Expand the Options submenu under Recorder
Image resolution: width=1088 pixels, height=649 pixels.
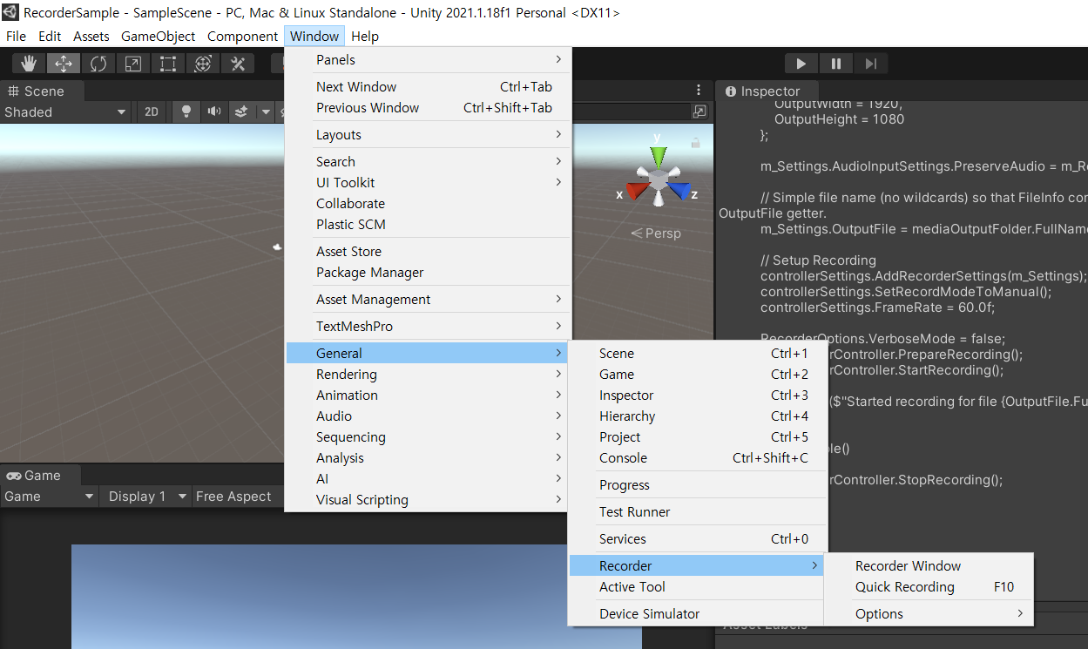(x=929, y=613)
